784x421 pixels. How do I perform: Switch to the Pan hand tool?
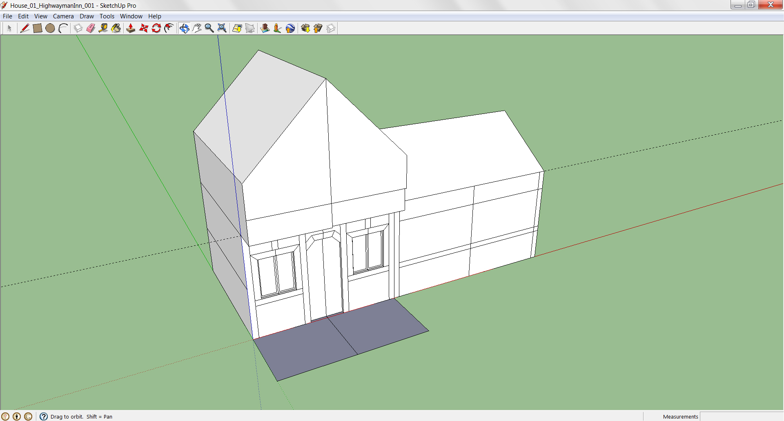click(x=197, y=28)
